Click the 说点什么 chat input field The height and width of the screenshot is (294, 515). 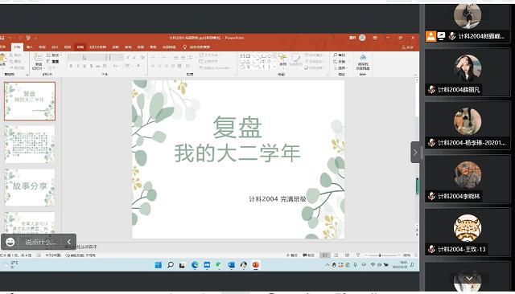click(x=40, y=242)
